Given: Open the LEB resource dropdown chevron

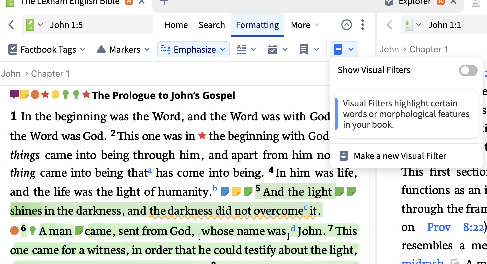Looking at the screenshot, I should [x=40, y=25].
